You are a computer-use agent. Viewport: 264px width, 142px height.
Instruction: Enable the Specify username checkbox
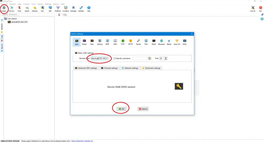coord(115,59)
